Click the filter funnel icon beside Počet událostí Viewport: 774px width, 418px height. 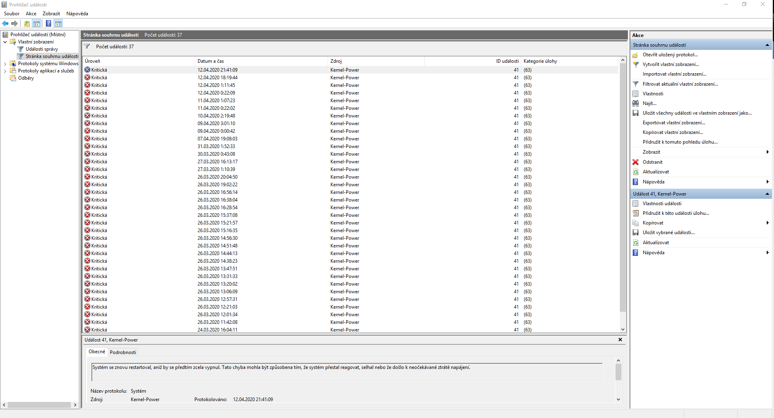(x=87, y=47)
